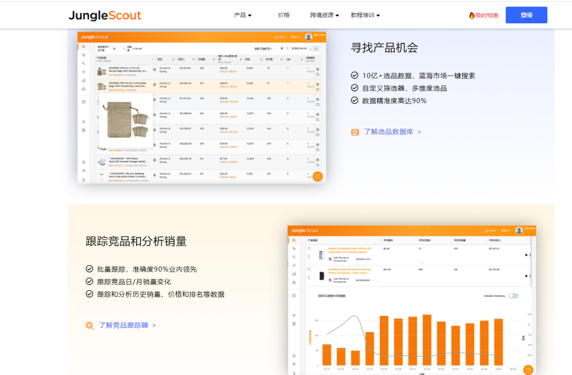Click next-page arrow in product database screenshot

click(x=316, y=49)
